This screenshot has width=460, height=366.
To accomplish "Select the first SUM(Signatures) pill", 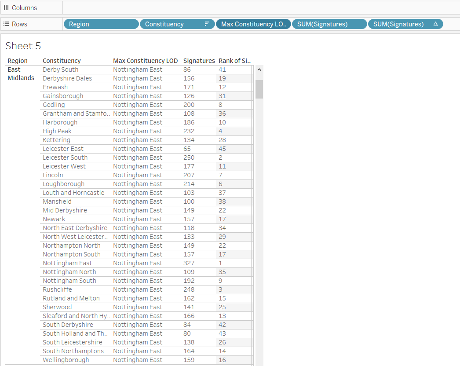I will point(329,24).
